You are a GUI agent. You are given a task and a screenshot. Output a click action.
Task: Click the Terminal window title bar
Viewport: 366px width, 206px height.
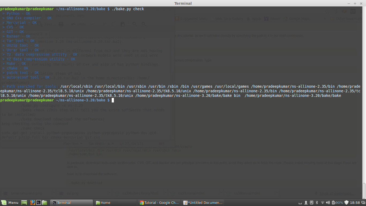(183, 3)
